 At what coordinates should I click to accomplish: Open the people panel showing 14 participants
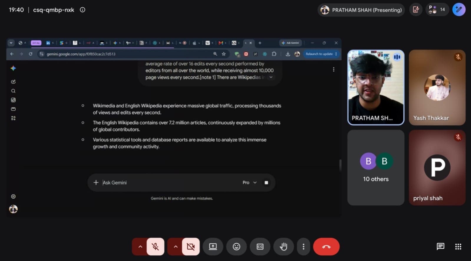click(x=437, y=10)
